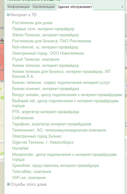Open Электронный город, ООО Новотелеком
This screenshot has width=127, height=194.
[x=48, y=53]
